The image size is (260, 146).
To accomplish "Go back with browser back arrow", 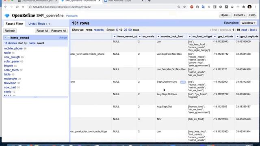I will 6,7.
